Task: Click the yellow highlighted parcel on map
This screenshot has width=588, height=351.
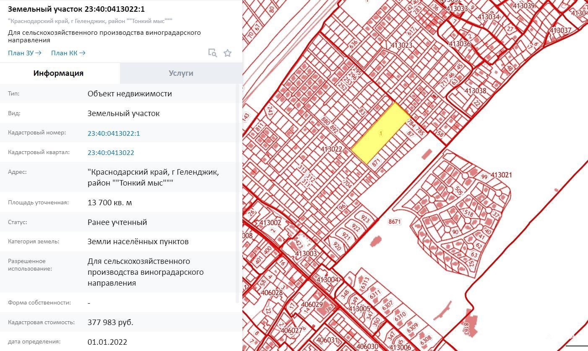Action: click(380, 134)
